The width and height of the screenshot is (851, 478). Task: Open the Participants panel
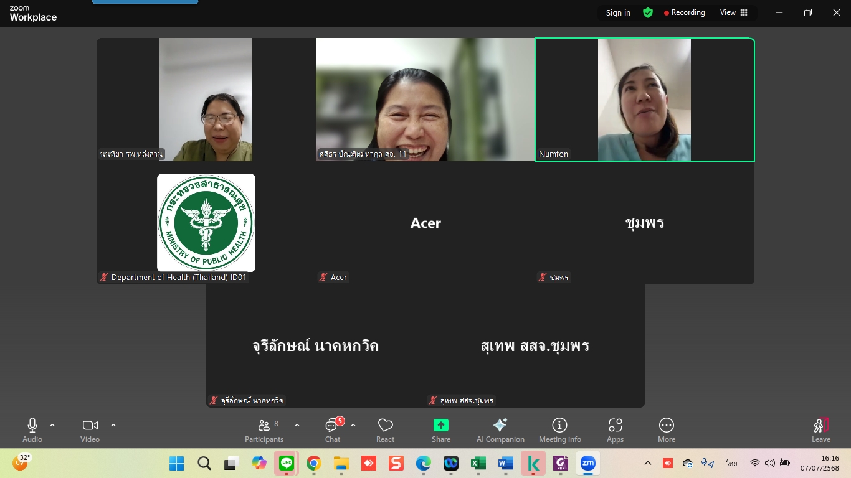pyautogui.click(x=264, y=429)
